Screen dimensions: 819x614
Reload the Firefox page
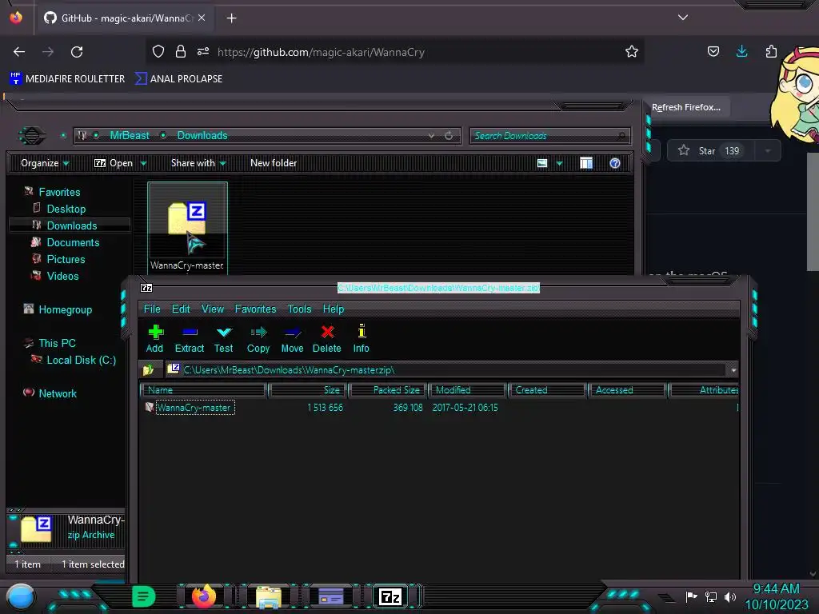(x=77, y=52)
